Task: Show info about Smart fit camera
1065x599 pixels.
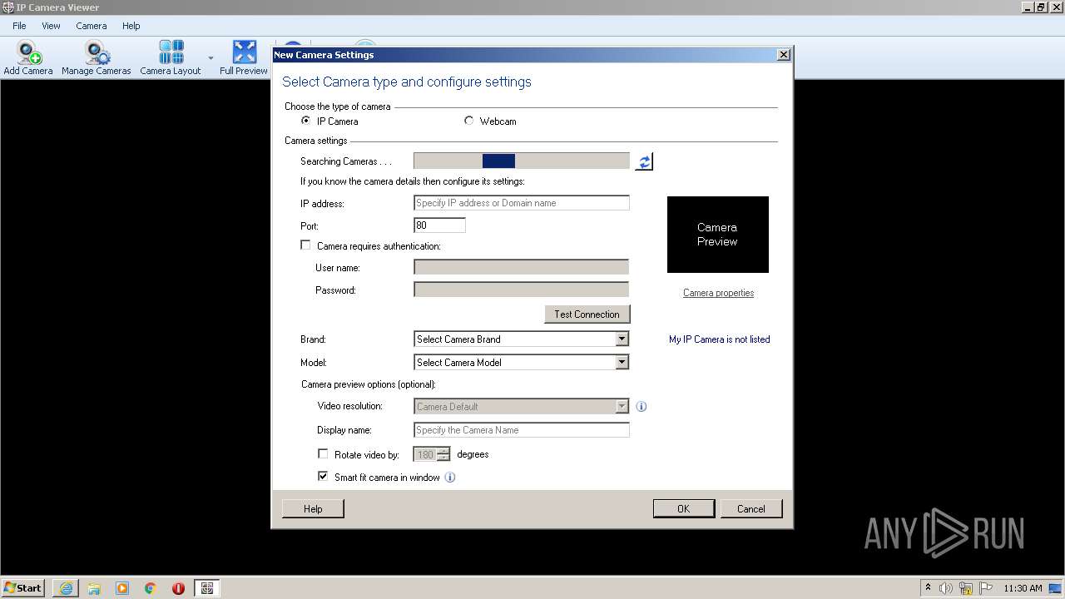Action: (x=450, y=478)
